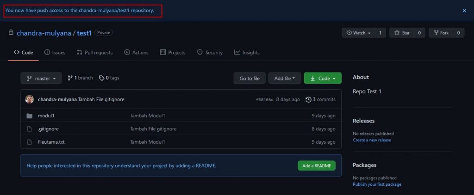Star the test1 repository
The width and height of the screenshot is (474, 195).
[401, 33]
